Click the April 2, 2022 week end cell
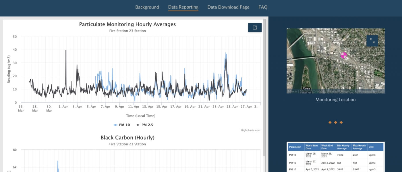 coord(328,162)
